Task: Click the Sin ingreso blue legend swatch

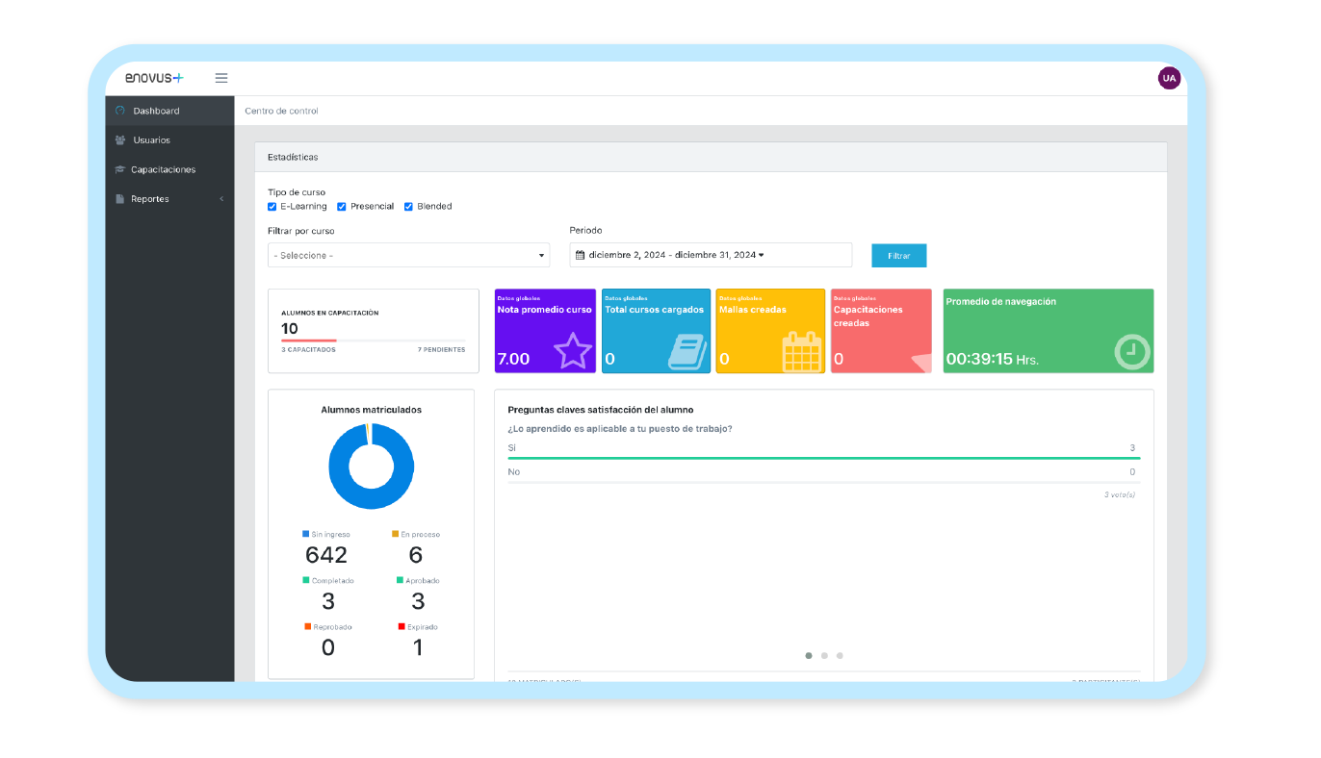Action: (x=306, y=534)
